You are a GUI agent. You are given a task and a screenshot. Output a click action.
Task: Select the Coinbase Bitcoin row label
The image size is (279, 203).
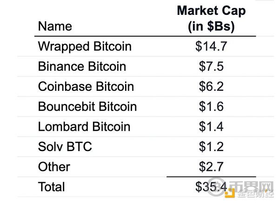pos(86,87)
